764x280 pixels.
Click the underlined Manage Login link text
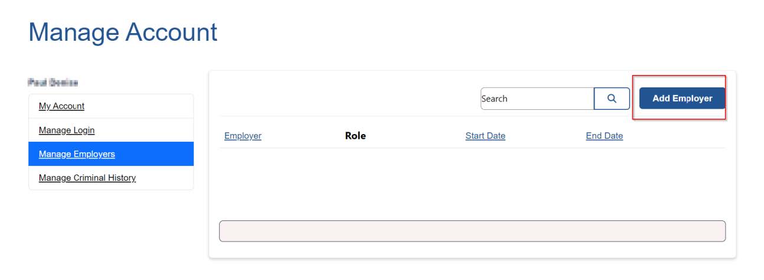click(67, 130)
